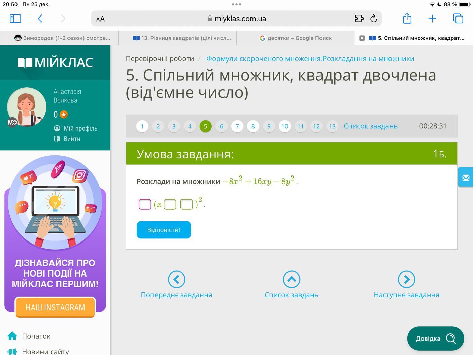
Task: Open Мій профіль in the sidebar
Action: (80, 128)
